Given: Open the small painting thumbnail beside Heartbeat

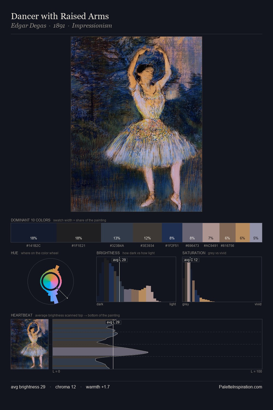Looking at the screenshot, I should 29,344.
